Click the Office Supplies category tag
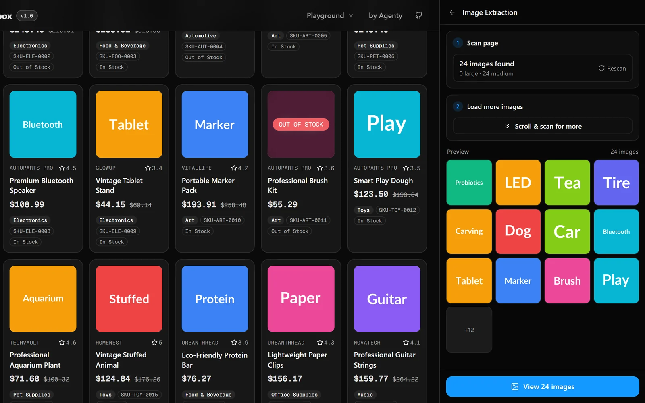Viewport: 645px width, 403px height. (x=294, y=395)
